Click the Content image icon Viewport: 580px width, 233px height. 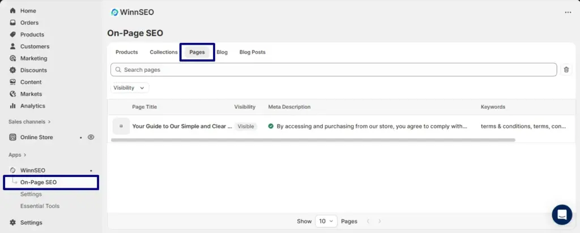click(13, 81)
